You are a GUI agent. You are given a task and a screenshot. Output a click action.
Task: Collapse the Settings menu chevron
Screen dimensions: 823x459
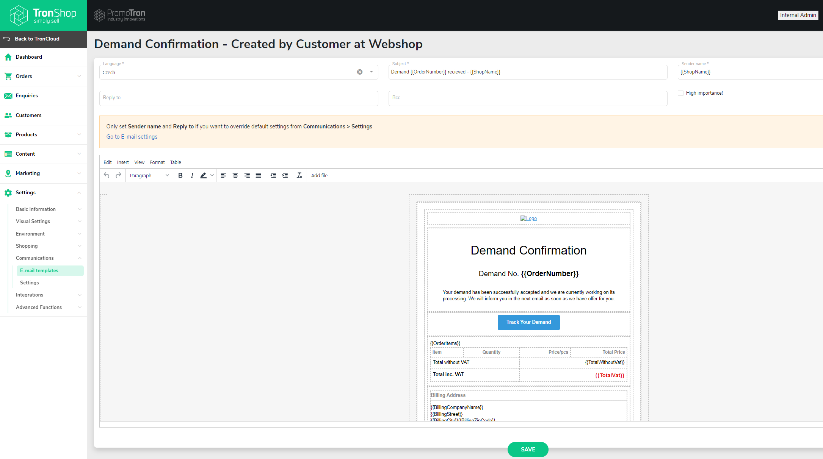[x=79, y=193]
